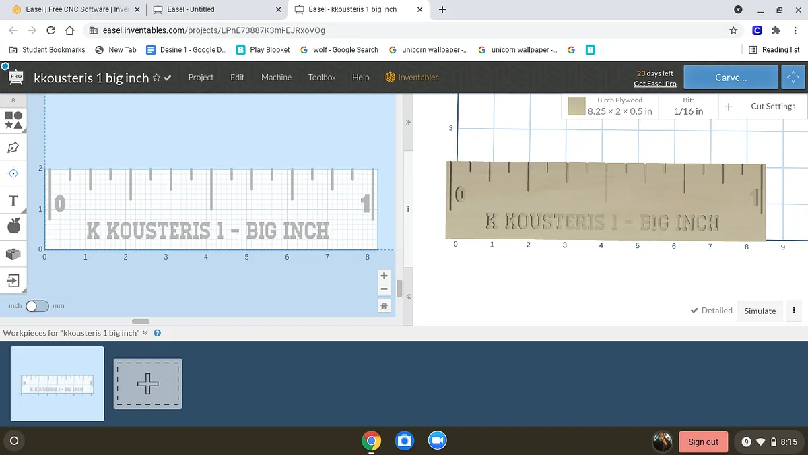Add a new workpiece with plus thumbnail
Image resolution: width=808 pixels, height=455 pixels.
point(147,384)
